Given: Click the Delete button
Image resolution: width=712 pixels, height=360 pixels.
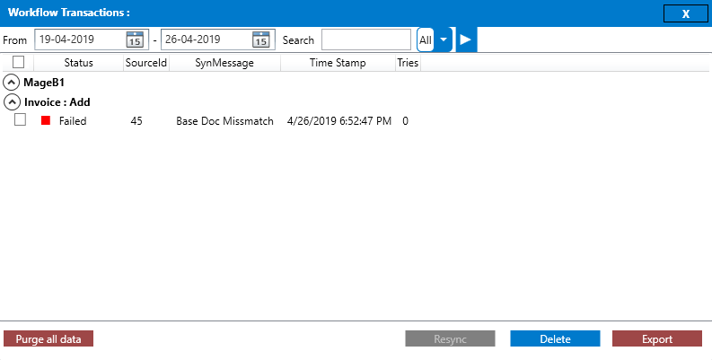Looking at the screenshot, I should (555, 339).
